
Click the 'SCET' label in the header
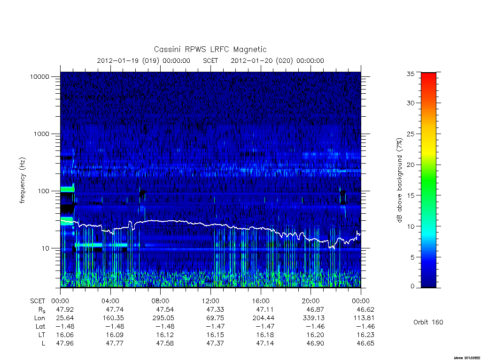coord(210,60)
